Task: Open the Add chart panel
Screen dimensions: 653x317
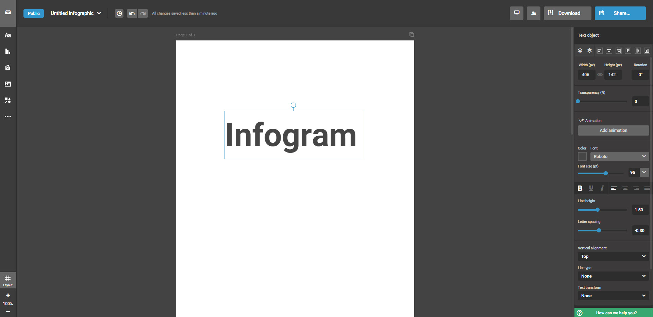Action: point(8,51)
